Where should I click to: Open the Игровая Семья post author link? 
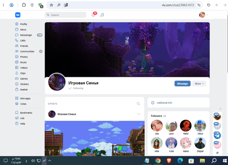pyautogui.click(x=67, y=114)
